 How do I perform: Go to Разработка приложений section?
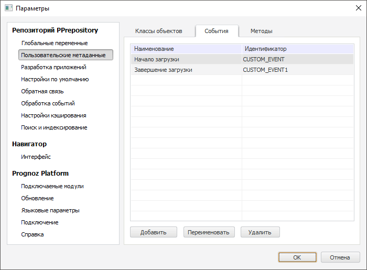[x=53, y=67]
